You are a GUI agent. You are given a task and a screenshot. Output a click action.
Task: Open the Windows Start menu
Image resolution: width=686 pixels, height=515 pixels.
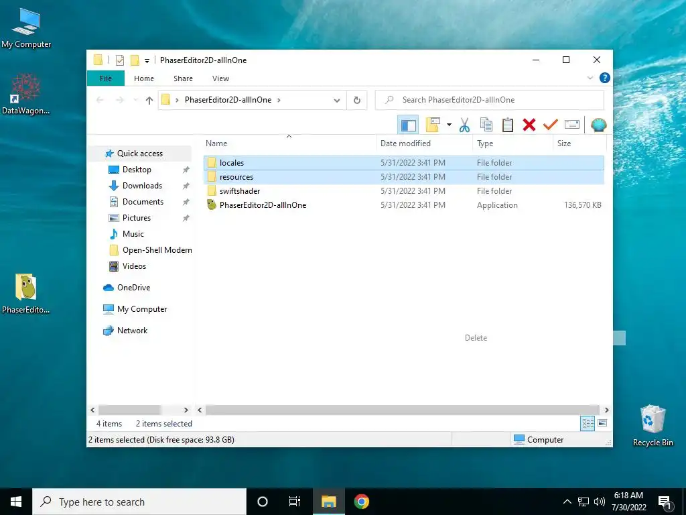coord(16,502)
